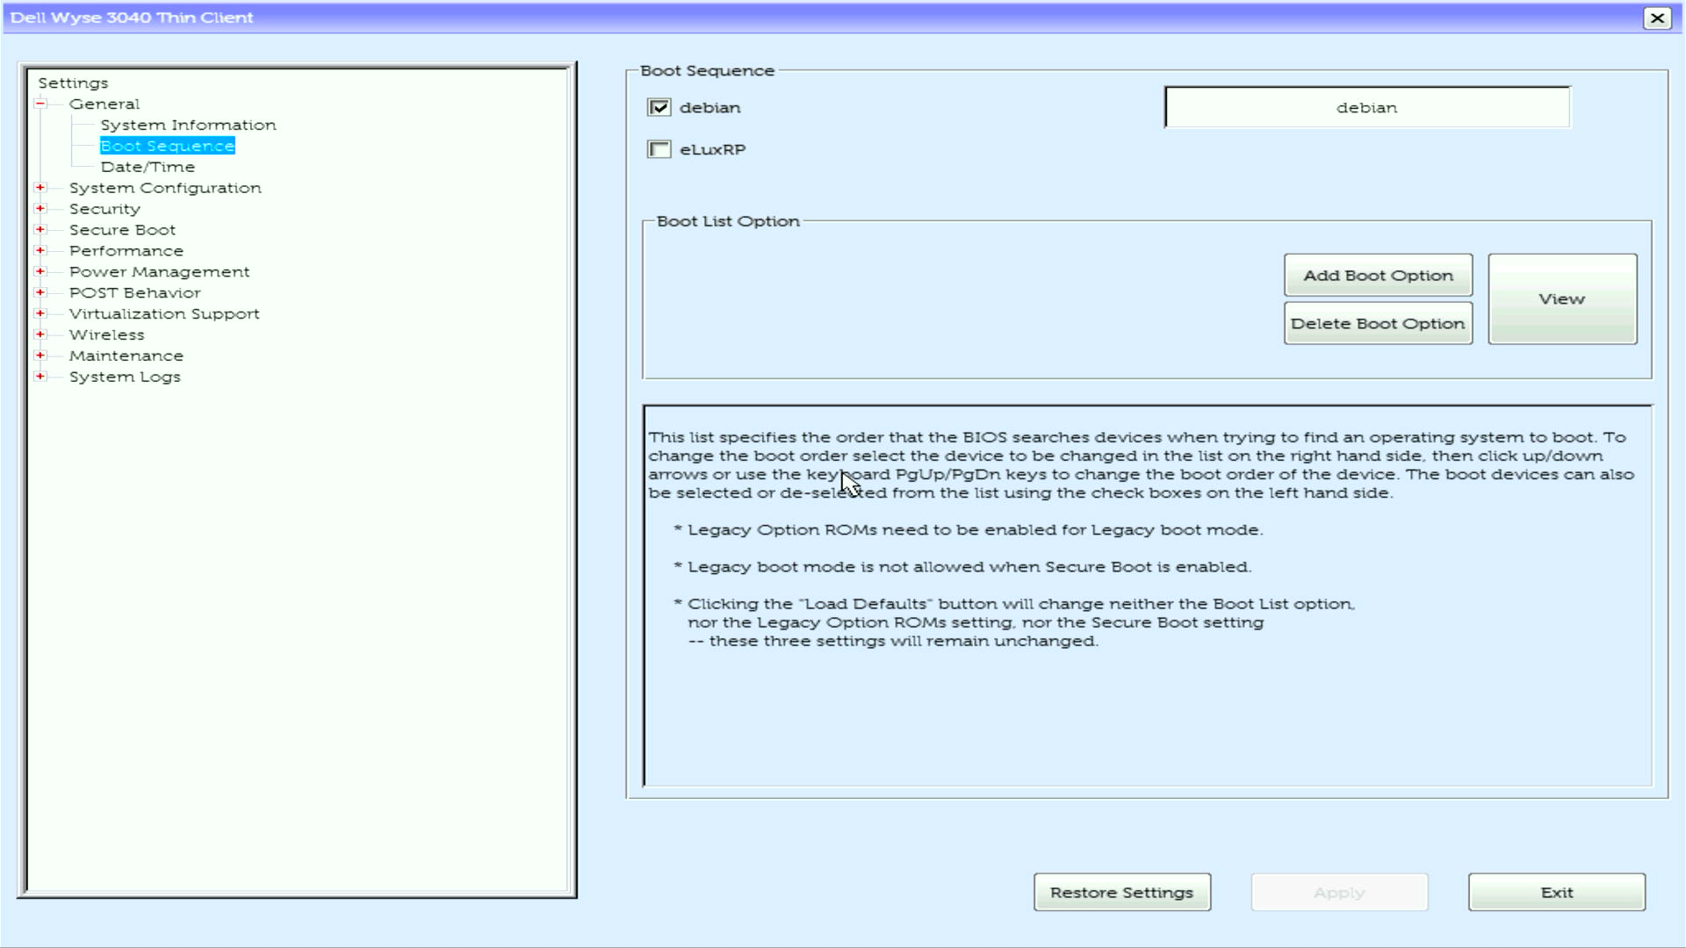Select Boot Sequence in the tree

coord(167,146)
